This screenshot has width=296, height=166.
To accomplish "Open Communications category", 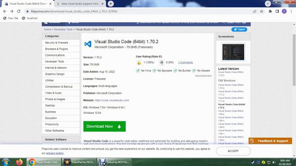I will tap(61, 55).
